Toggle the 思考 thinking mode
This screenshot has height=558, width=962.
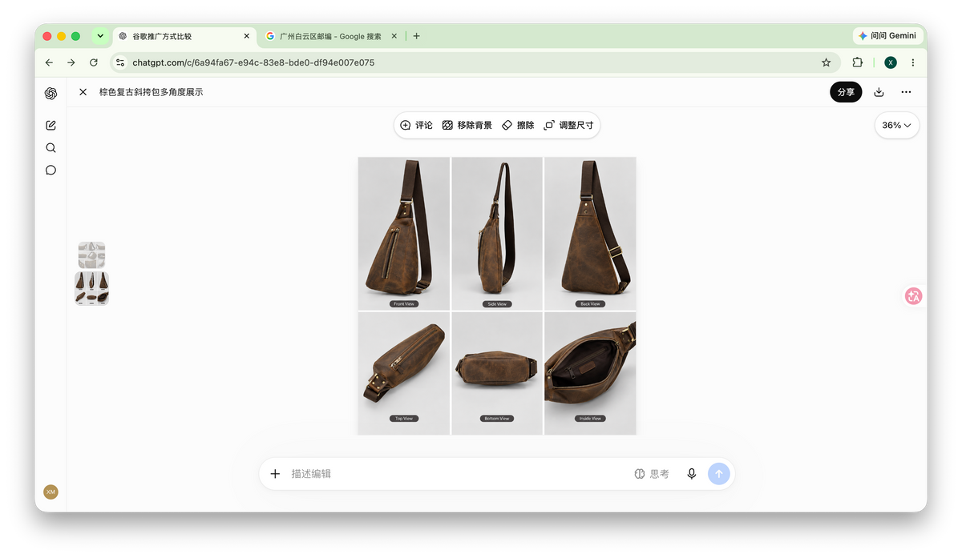(x=652, y=474)
